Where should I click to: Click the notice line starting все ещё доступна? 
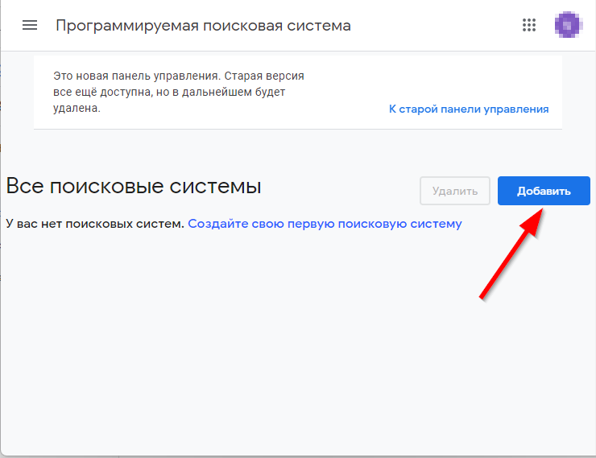point(169,92)
